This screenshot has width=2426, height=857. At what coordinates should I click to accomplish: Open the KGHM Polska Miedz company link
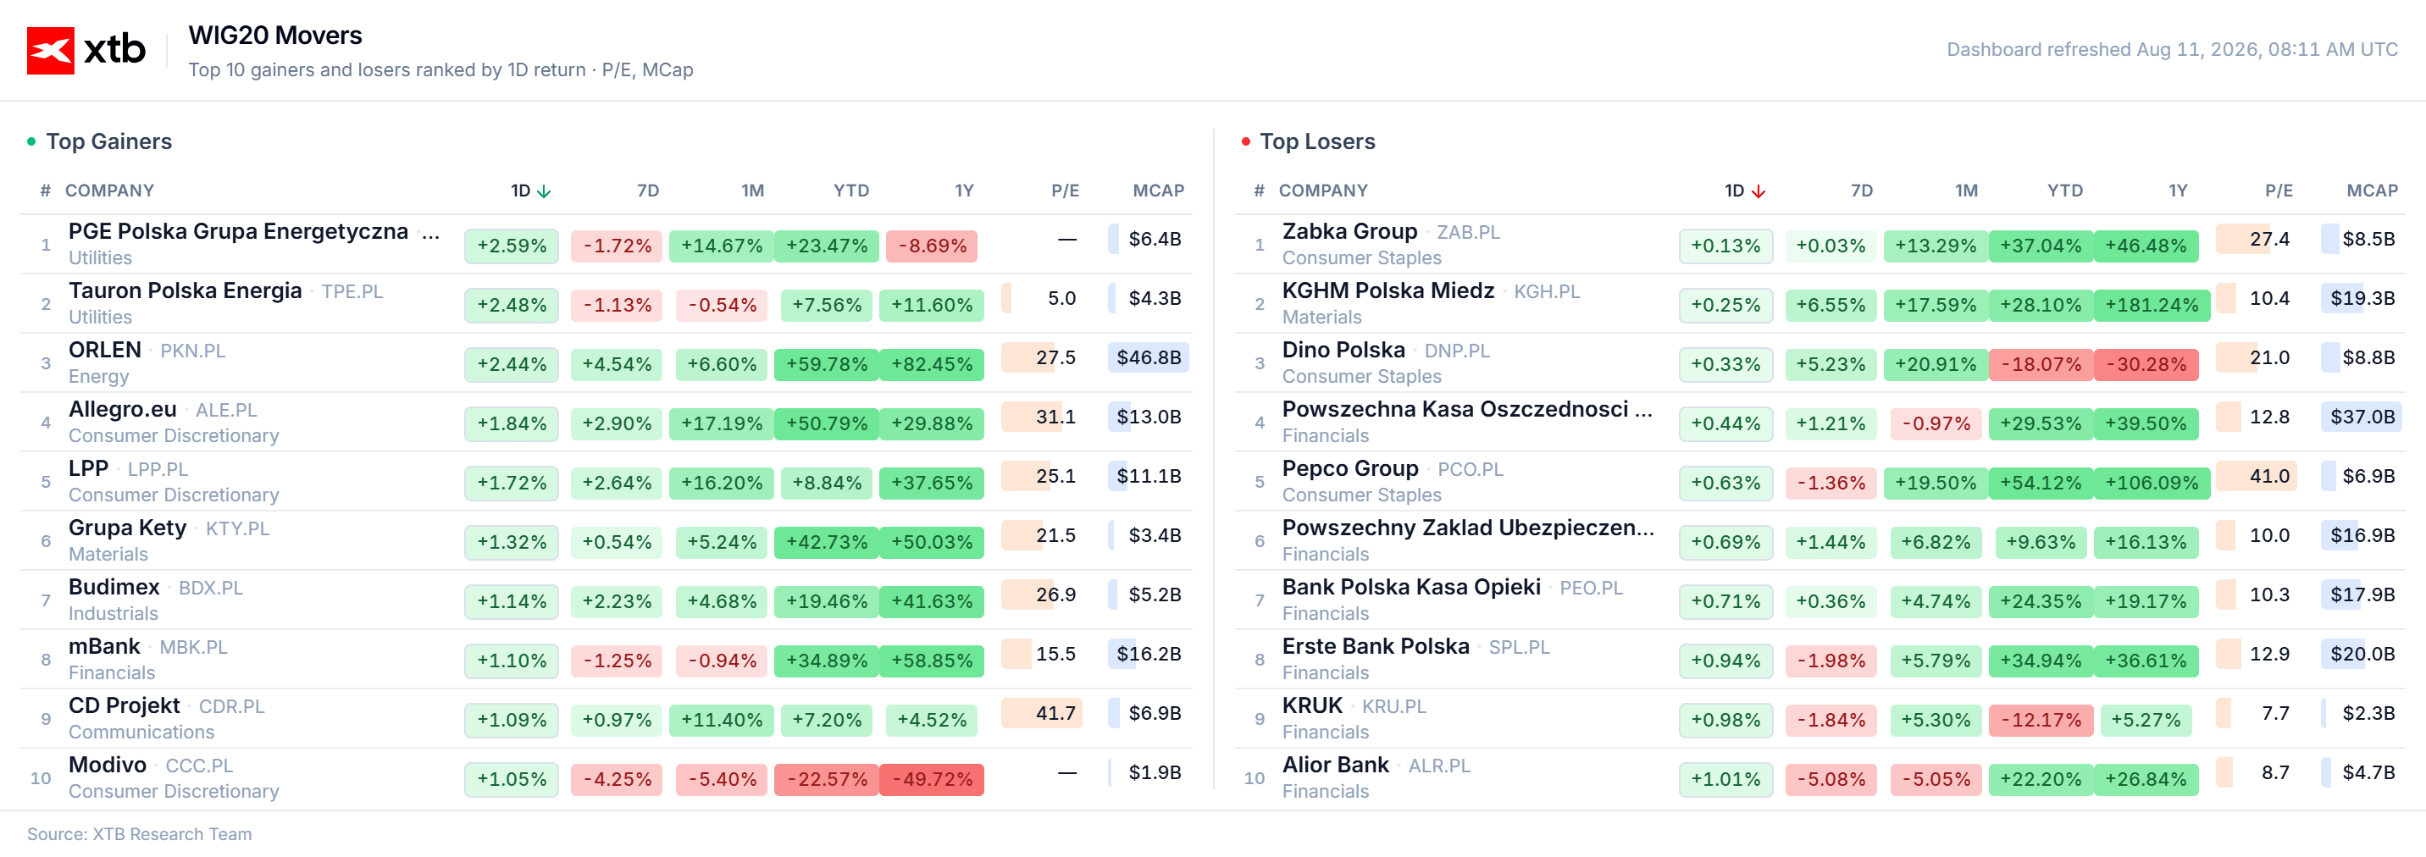(x=1387, y=291)
